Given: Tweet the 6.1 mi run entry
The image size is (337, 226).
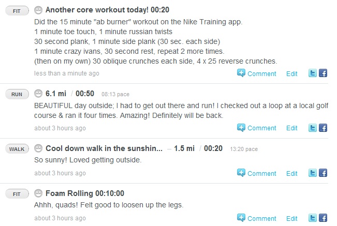Looking at the screenshot, I should tap(312, 128).
